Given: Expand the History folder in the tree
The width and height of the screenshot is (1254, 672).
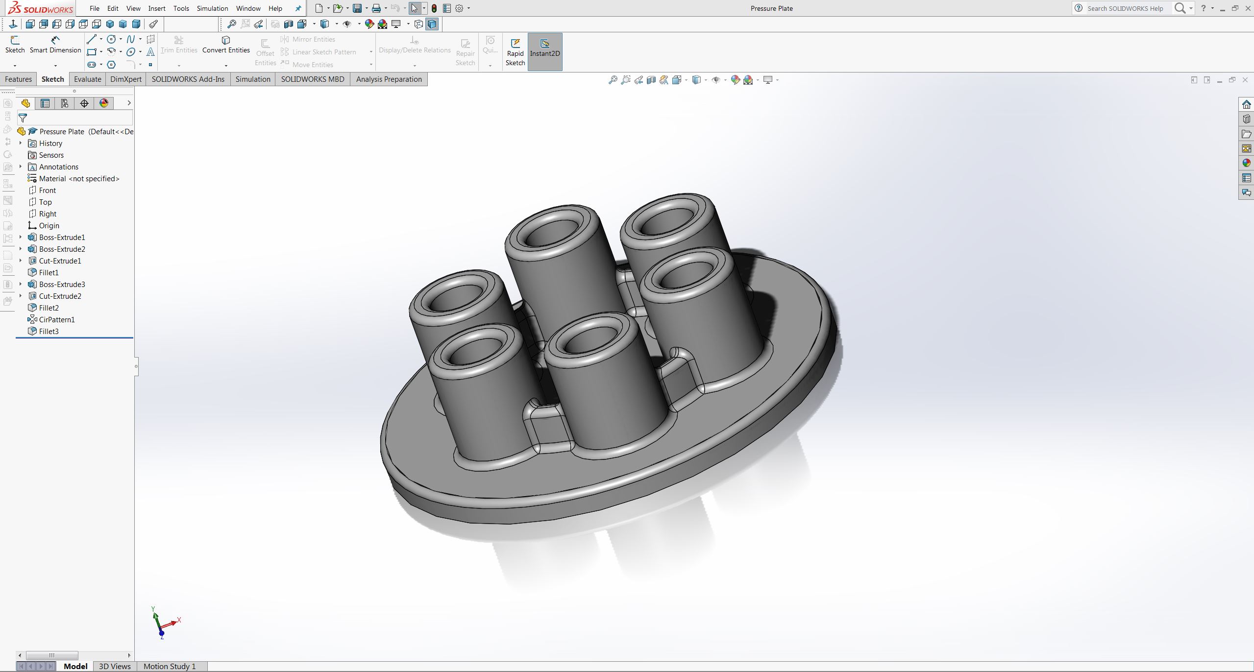Looking at the screenshot, I should (x=21, y=143).
